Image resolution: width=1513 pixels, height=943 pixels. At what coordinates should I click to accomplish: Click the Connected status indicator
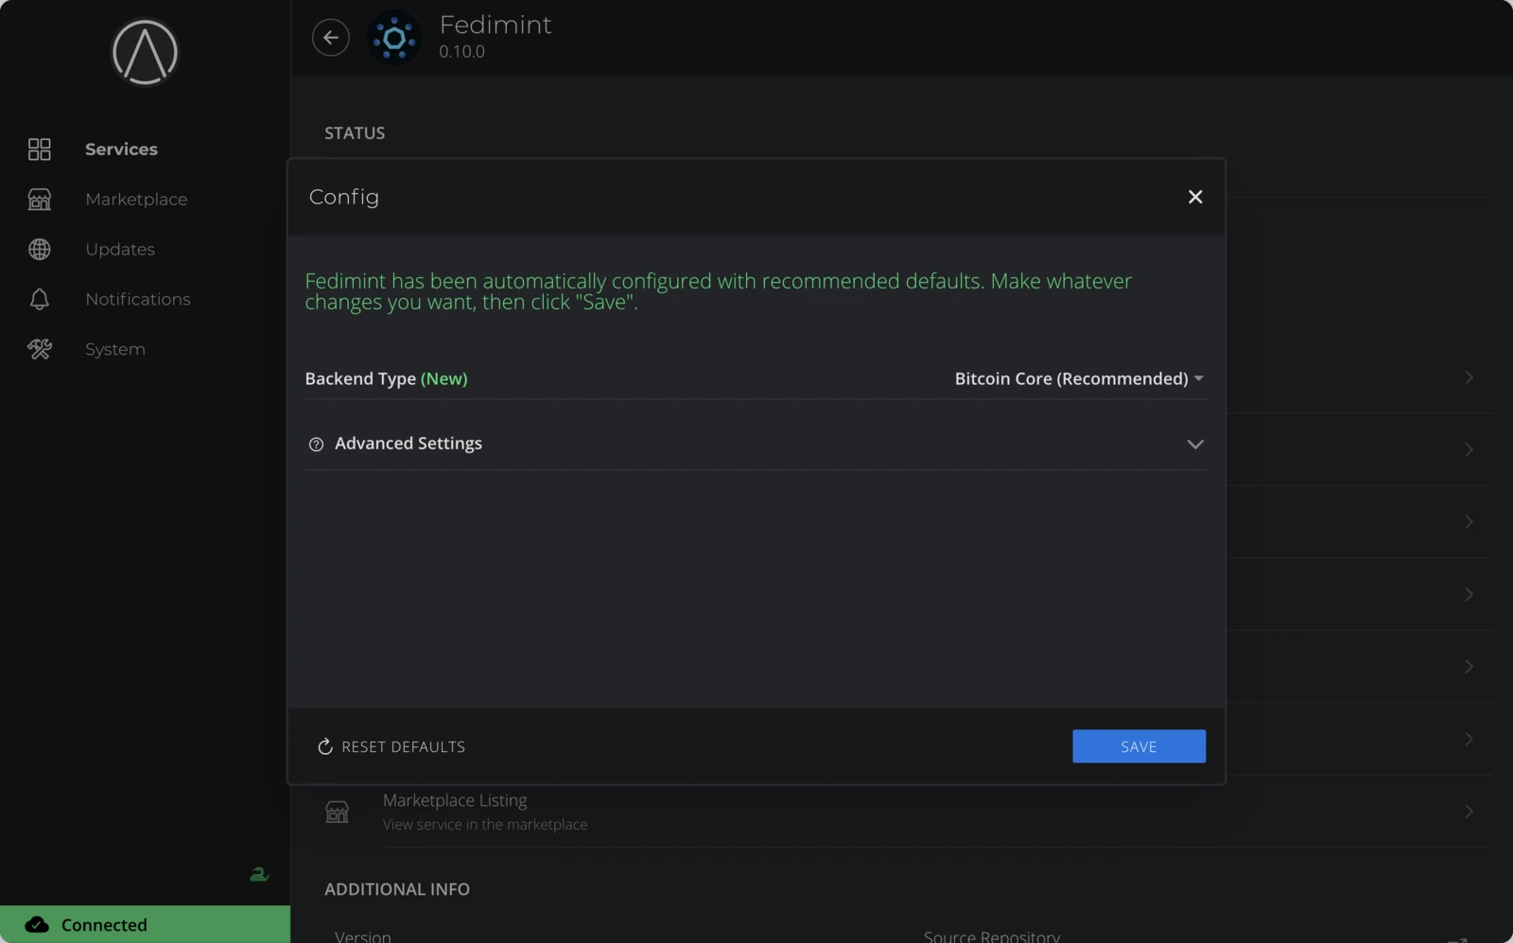pyautogui.click(x=103, y=924)
